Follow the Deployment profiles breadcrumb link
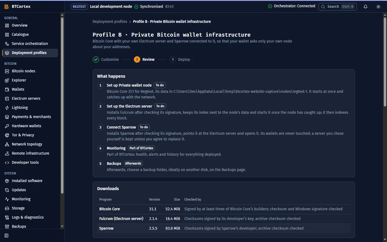Screen dimensions: 387x242 pyautogui.click(x=110, y=22)
